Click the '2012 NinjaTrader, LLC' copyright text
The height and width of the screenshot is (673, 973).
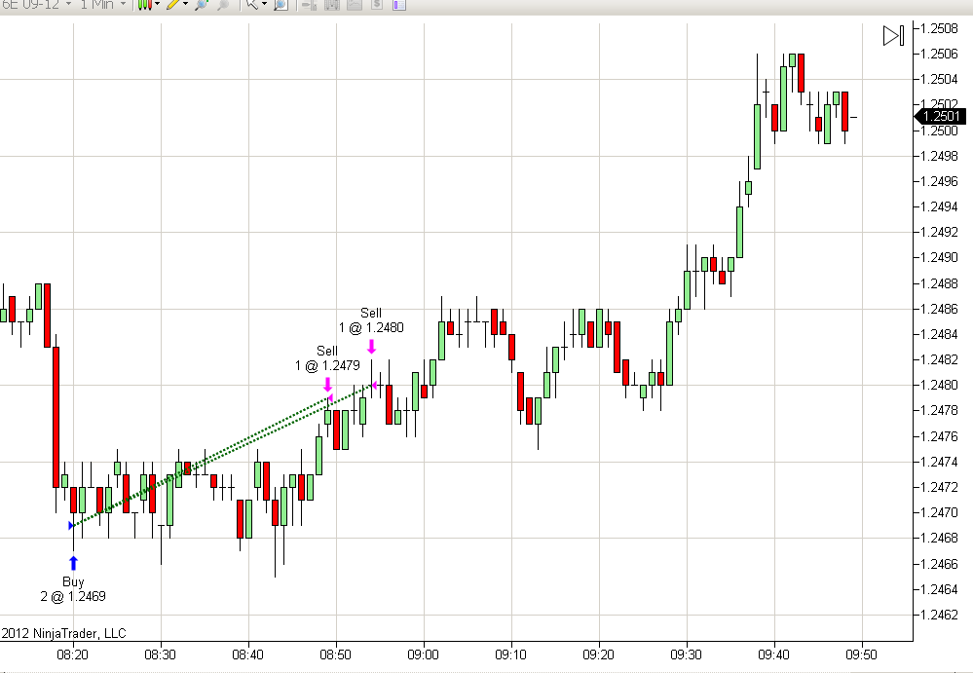(63, 633)
